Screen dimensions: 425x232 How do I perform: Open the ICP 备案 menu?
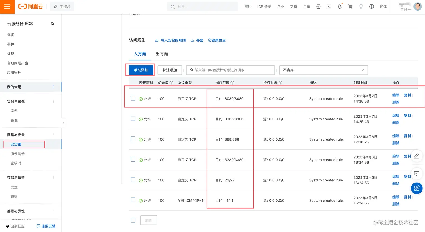click(264, 6)
